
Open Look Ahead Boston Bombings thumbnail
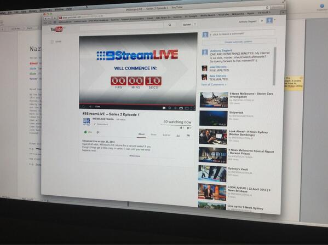tap(213, 137)
